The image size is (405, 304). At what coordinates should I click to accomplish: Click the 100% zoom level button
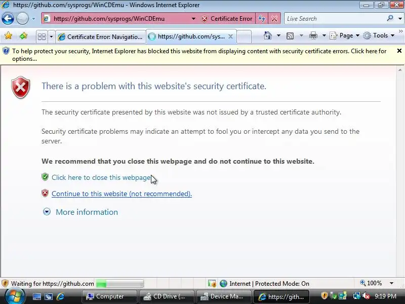click(x=371, y=283)
